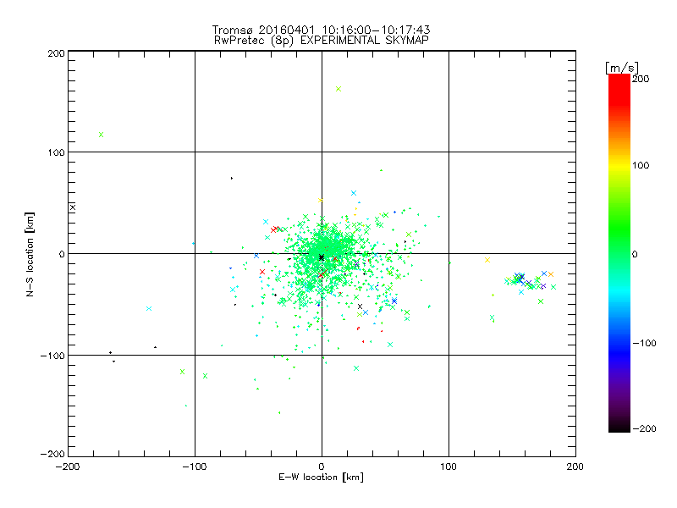Click the black X marker at left axis edge
The height and width of the screenshot is (508, 677).
[73, 207]
